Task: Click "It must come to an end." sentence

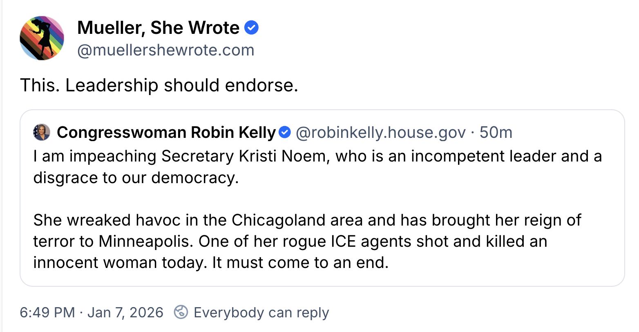Action: (x=300, y=263)
